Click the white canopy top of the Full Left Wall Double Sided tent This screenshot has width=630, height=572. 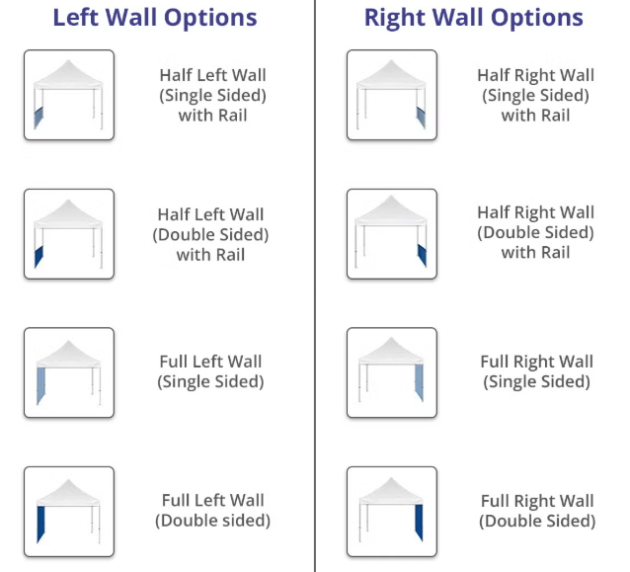coord(69,493)
